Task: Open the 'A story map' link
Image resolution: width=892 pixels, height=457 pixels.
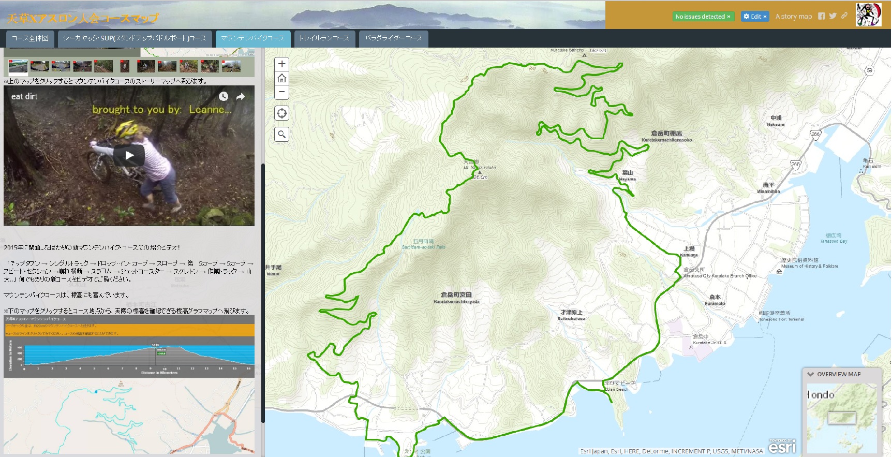Action: tap(793, 17)
